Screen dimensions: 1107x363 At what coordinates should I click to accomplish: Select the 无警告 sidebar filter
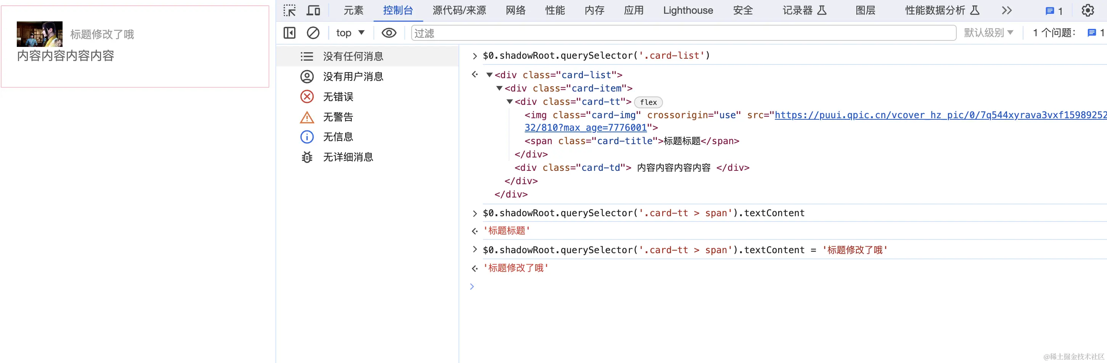[367, 117]
